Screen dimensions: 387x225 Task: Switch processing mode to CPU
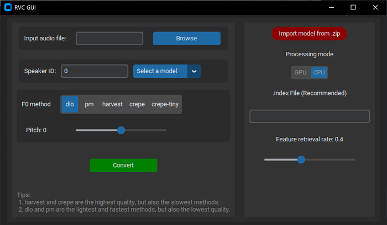coord(319,73)
